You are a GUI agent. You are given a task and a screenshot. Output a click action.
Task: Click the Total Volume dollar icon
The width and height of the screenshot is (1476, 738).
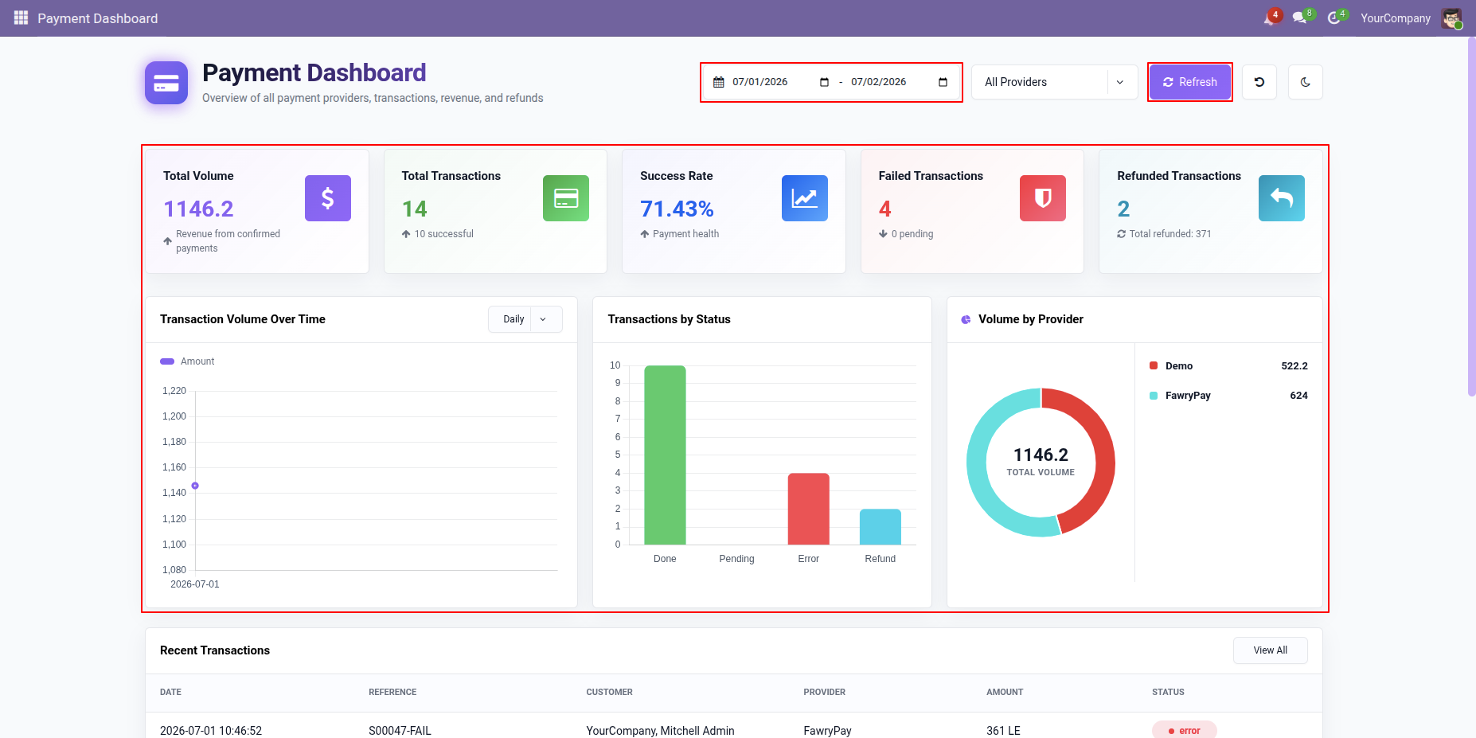[328, 198]
